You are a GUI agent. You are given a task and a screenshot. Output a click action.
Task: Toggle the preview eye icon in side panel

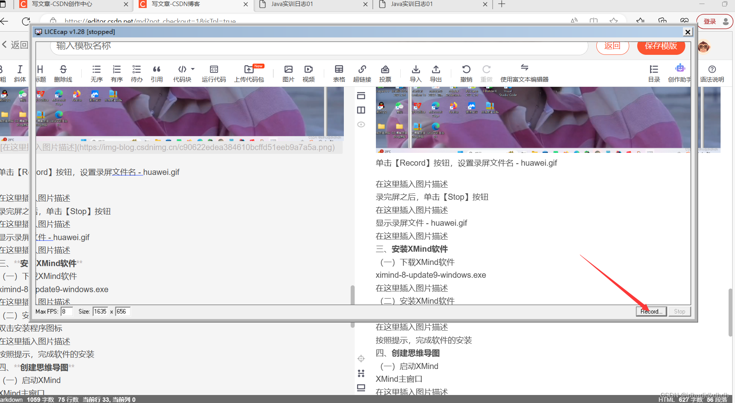(x=361, y=124)
